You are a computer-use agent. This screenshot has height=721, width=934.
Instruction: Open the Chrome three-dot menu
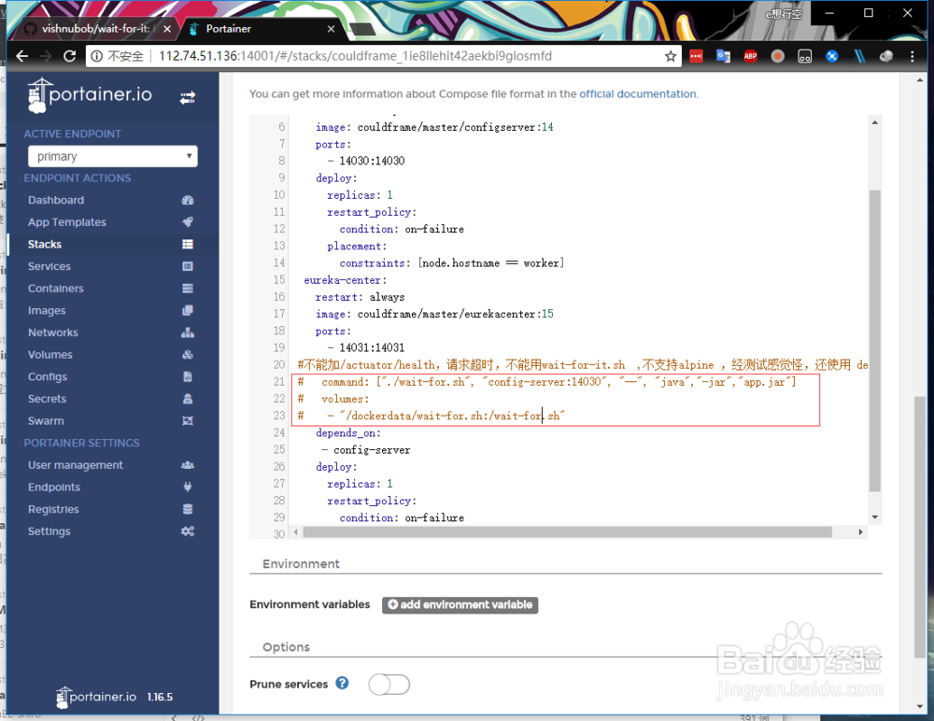point(912,56)
